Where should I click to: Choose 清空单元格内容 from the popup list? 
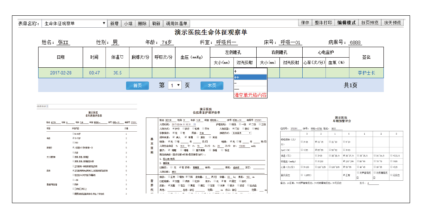coord(250,95)
